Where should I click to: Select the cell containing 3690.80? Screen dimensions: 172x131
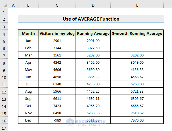pyautogui.click(x=93, y=70)
